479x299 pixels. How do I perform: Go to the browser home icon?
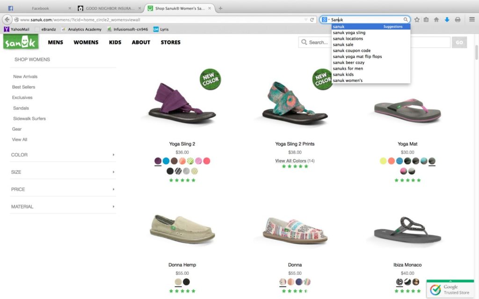pyautogui.click(x=436, y=20)
